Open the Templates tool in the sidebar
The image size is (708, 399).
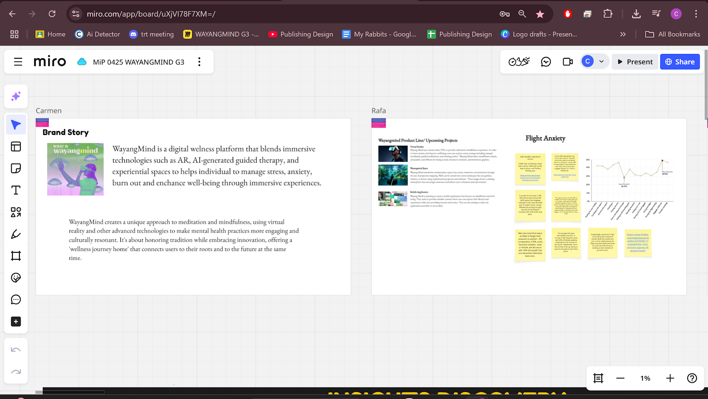point(16,147)
